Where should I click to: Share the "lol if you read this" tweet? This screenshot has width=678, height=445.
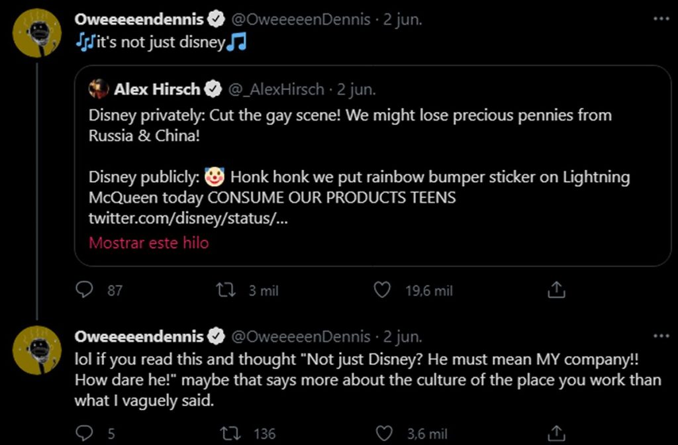click(557, 434)
